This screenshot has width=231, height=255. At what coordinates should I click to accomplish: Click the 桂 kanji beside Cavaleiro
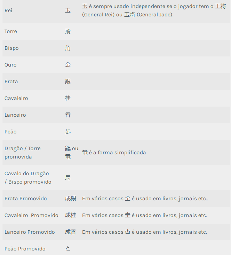point(68,98)
